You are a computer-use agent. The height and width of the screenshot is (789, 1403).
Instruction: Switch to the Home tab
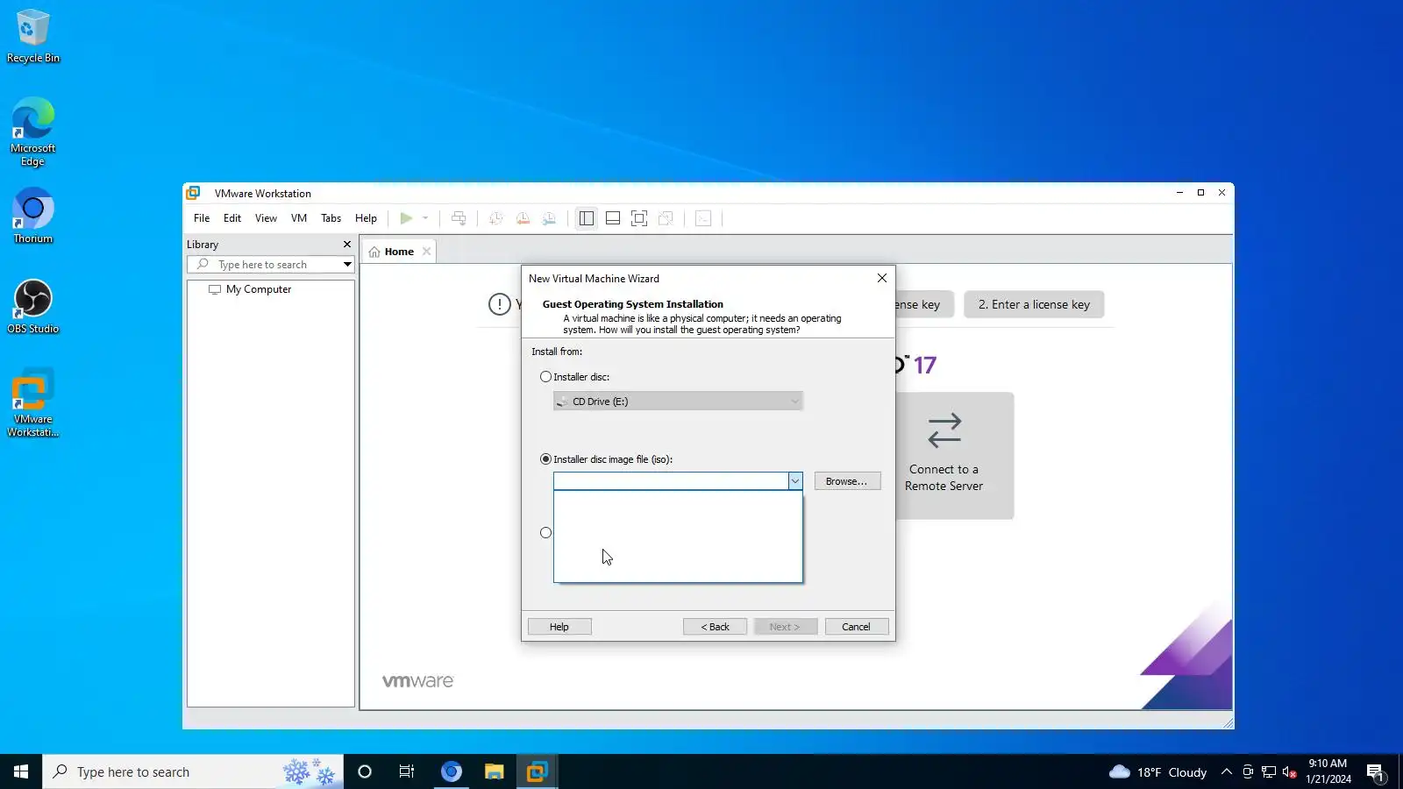tap(399, 252)
